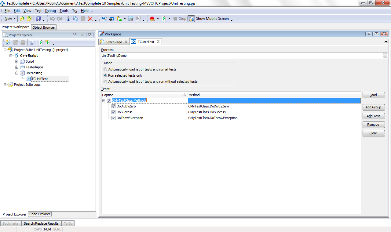The width and height of the screenshot is (391, 232).
Task: Close the TCUnitTest tab with its X
Action: (x=158, y=42)
